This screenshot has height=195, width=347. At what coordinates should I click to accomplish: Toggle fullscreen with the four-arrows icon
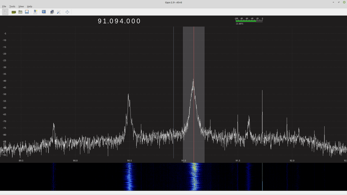point(67,12)
